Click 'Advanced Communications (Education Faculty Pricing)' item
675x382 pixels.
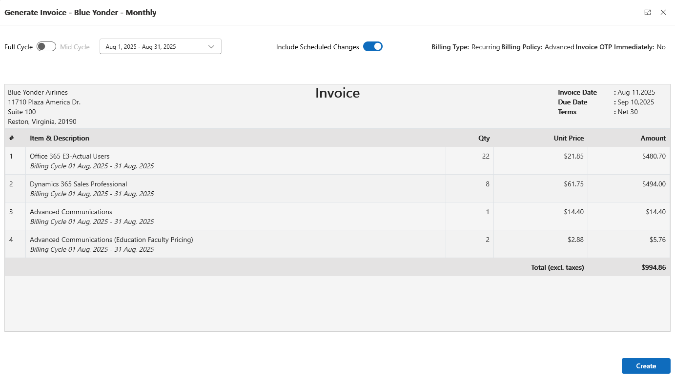tap(111, 240)
